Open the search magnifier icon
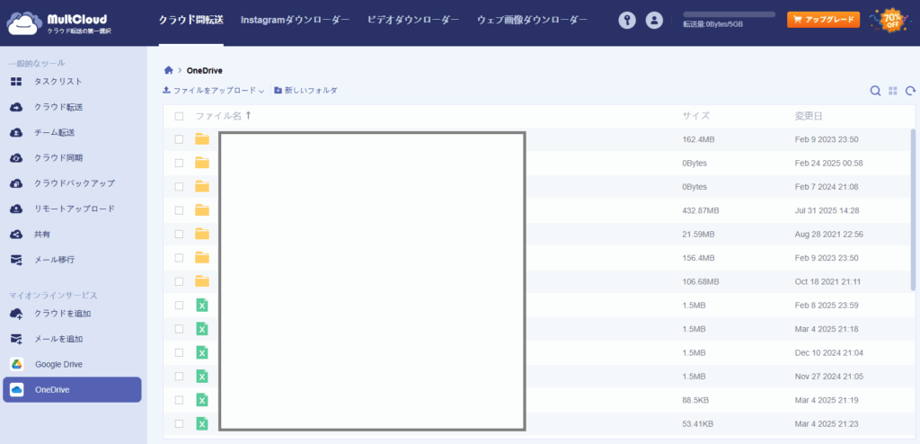This screenshot has height=444, width=920. point(875,91)
